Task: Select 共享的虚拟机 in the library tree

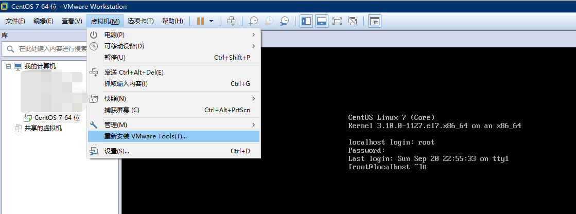Action: pyautogui.click(x=43, y=128)
